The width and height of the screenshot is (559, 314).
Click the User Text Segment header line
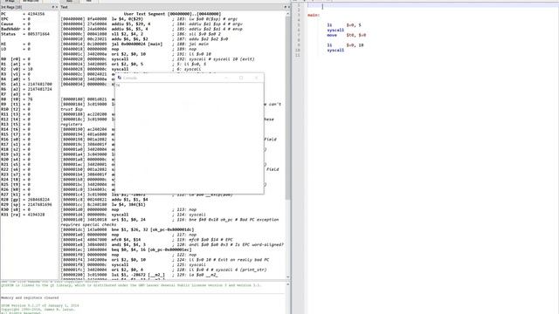(x=172, y=14)
